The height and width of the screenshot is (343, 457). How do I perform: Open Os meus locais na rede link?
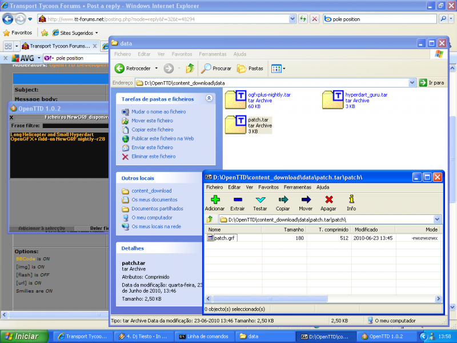pyautogui.click(x=156, y=226)
